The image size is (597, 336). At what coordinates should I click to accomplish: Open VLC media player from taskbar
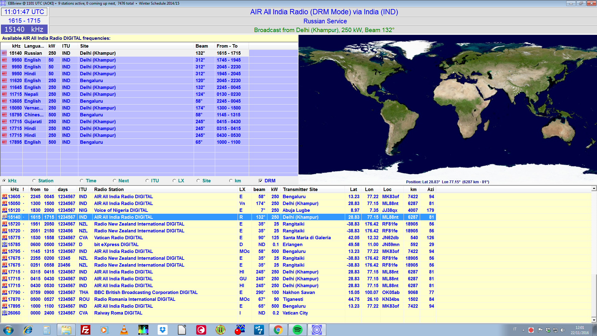(124, 328)
